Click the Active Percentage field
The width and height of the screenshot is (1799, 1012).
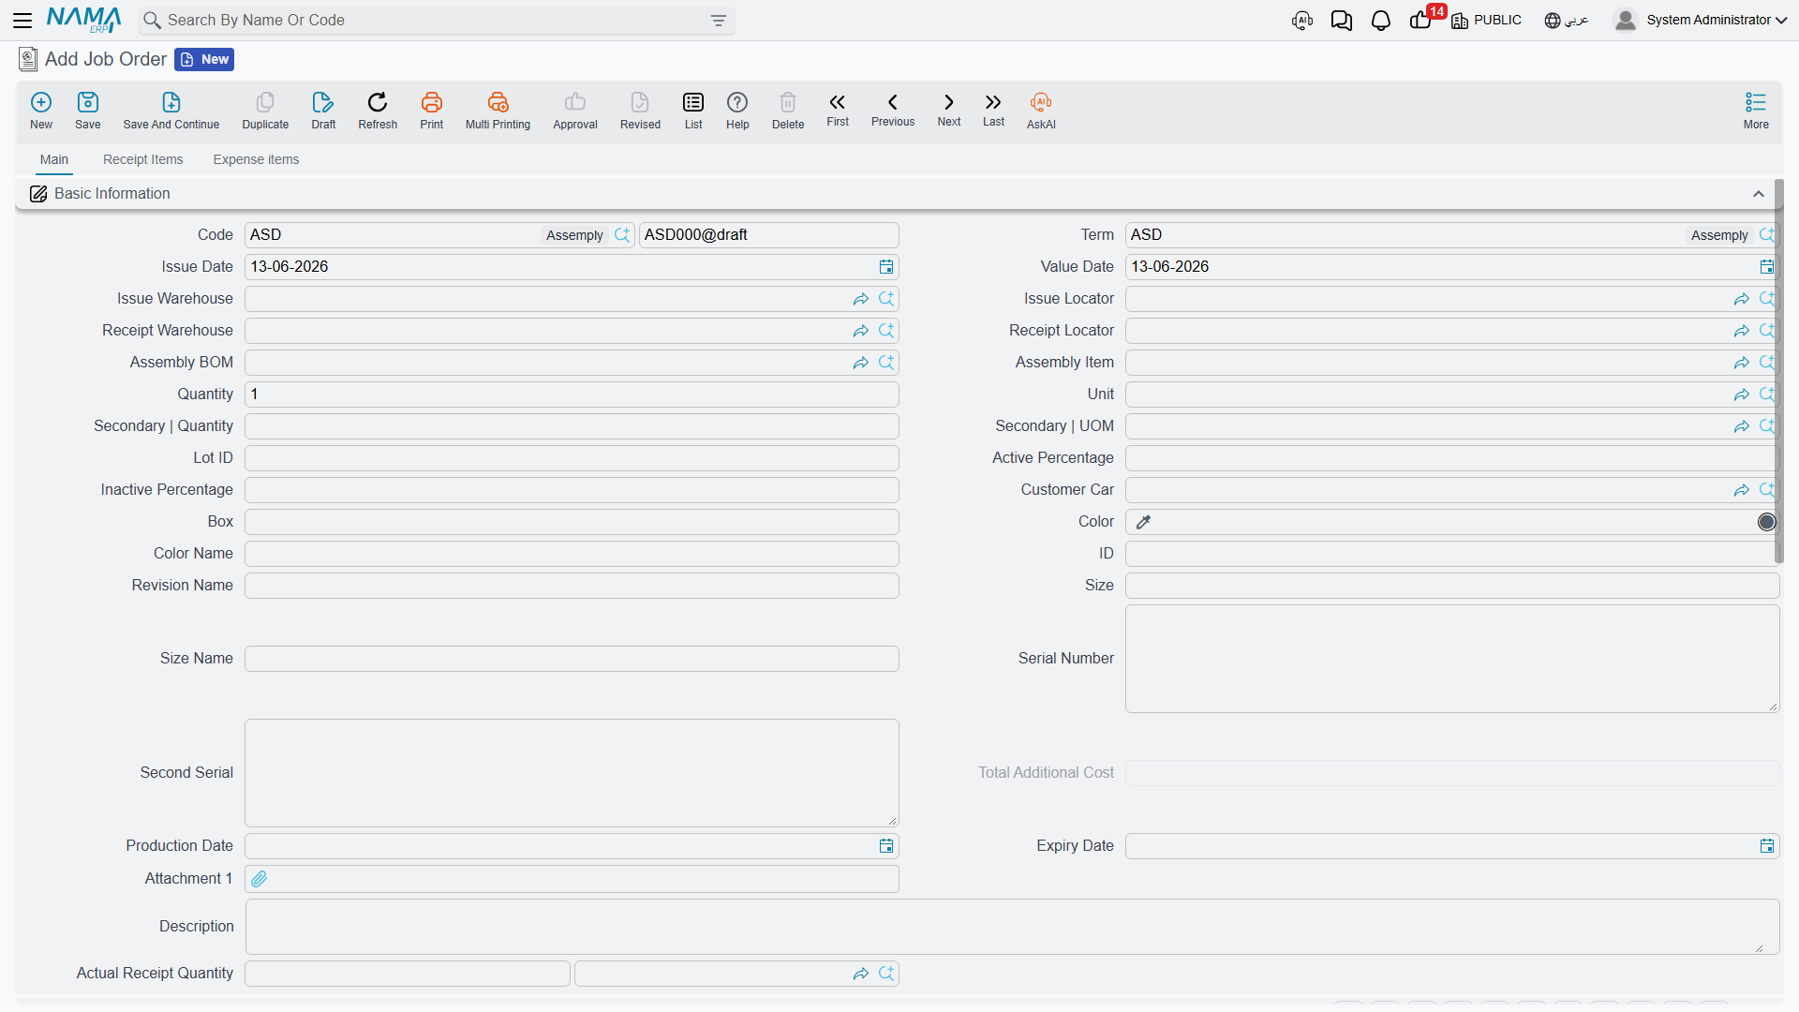[1452, 458]
